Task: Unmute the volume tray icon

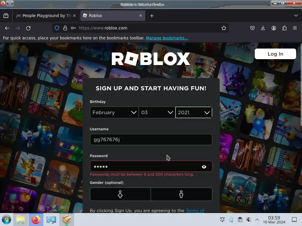Action: click(249, 220)
